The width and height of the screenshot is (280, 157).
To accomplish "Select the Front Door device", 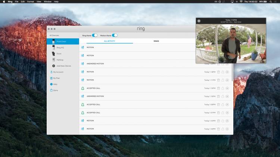I will [63, 41].
